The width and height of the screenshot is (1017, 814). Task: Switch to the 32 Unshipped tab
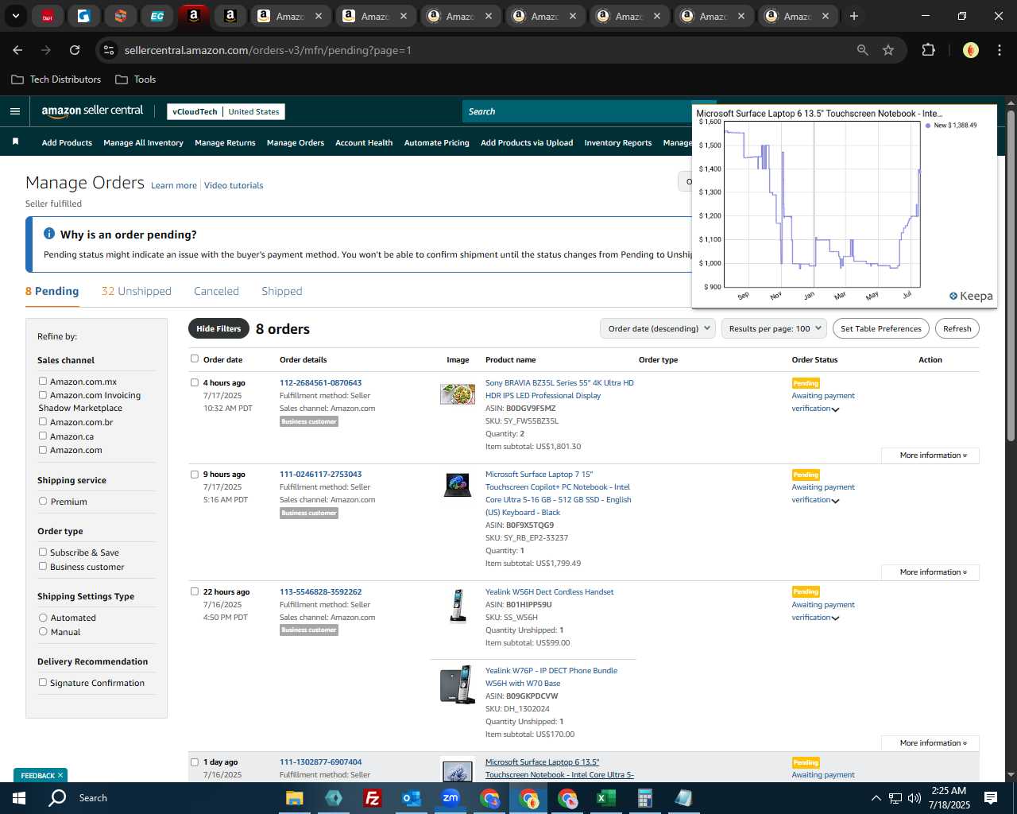click(x=137, y=291)
